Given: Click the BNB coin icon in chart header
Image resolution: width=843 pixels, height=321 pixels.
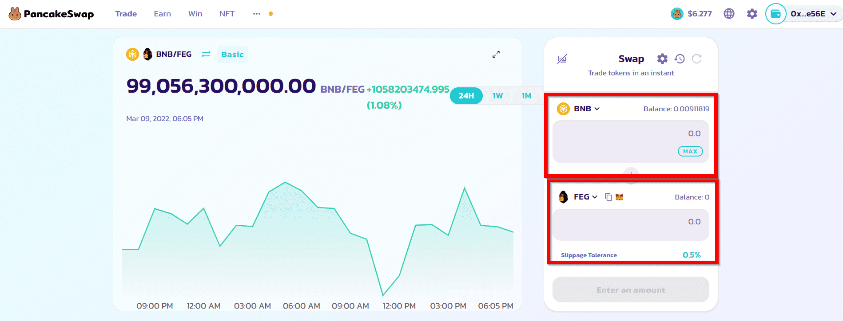Looking at the screenshot, I should [132, 55].
